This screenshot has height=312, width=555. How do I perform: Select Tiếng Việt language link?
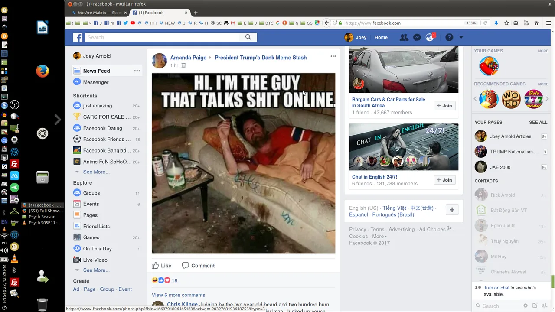click(394, 208)
